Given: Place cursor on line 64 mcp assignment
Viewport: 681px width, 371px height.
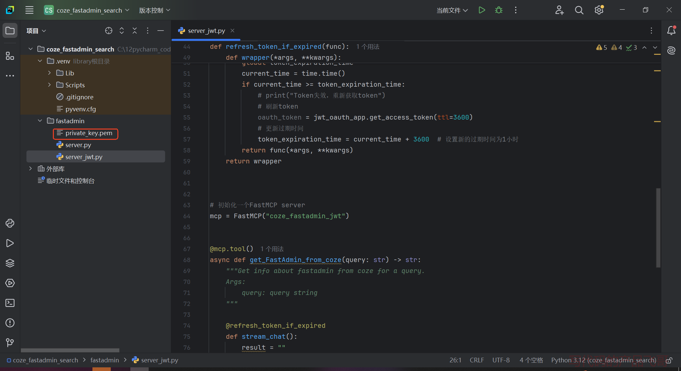Looking at the screenshot, I should pyautogui.click(x=279, y=216).
